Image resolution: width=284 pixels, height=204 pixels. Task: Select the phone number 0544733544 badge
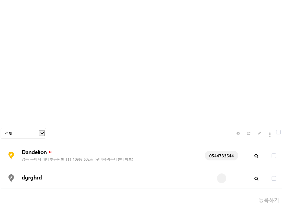221,156
